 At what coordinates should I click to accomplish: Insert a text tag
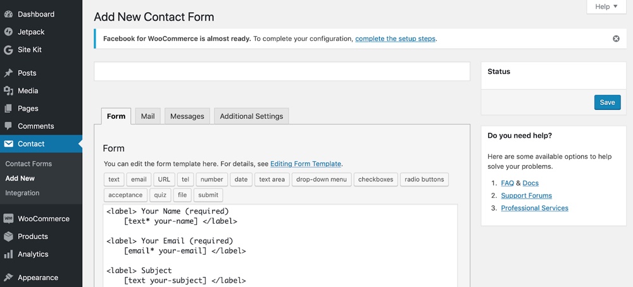click(x=114, y=180)
